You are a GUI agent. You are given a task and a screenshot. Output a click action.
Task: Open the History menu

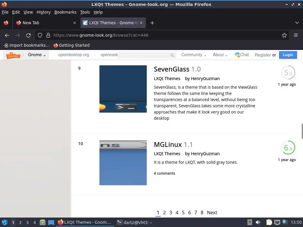(x=43, y=12)
